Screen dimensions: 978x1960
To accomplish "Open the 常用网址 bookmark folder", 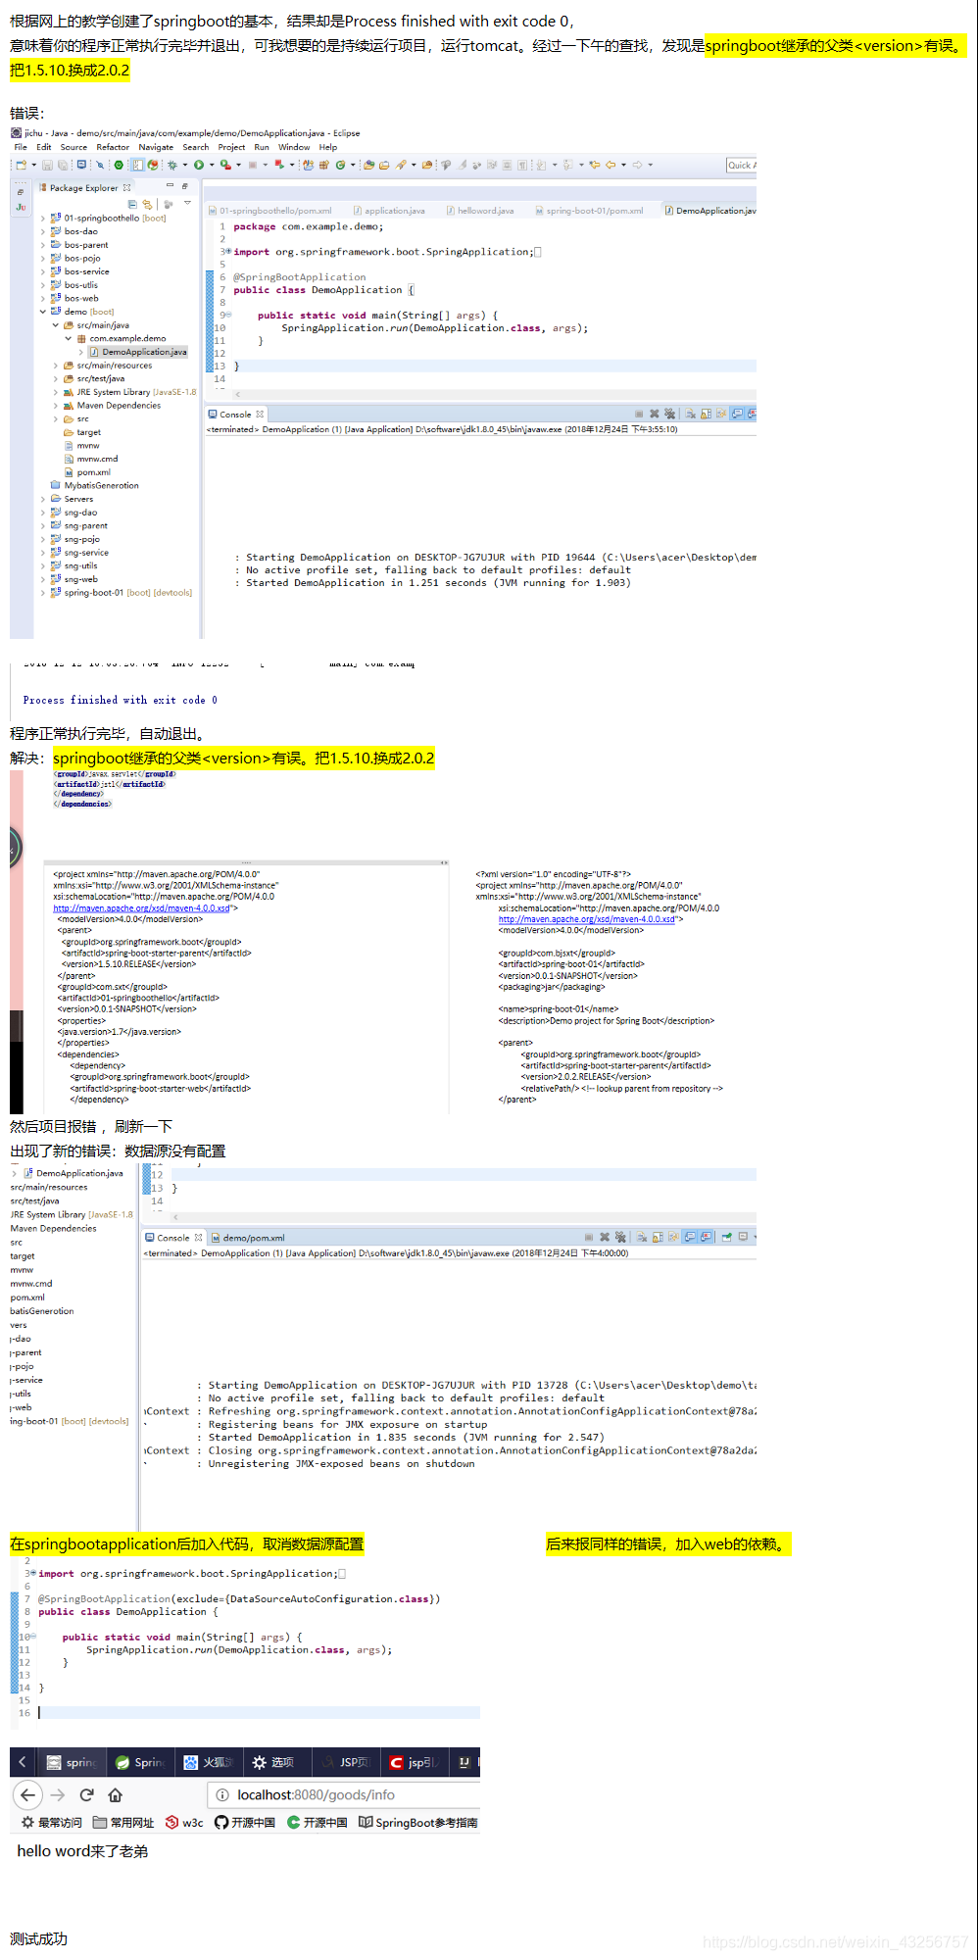I will point(123,1823).
